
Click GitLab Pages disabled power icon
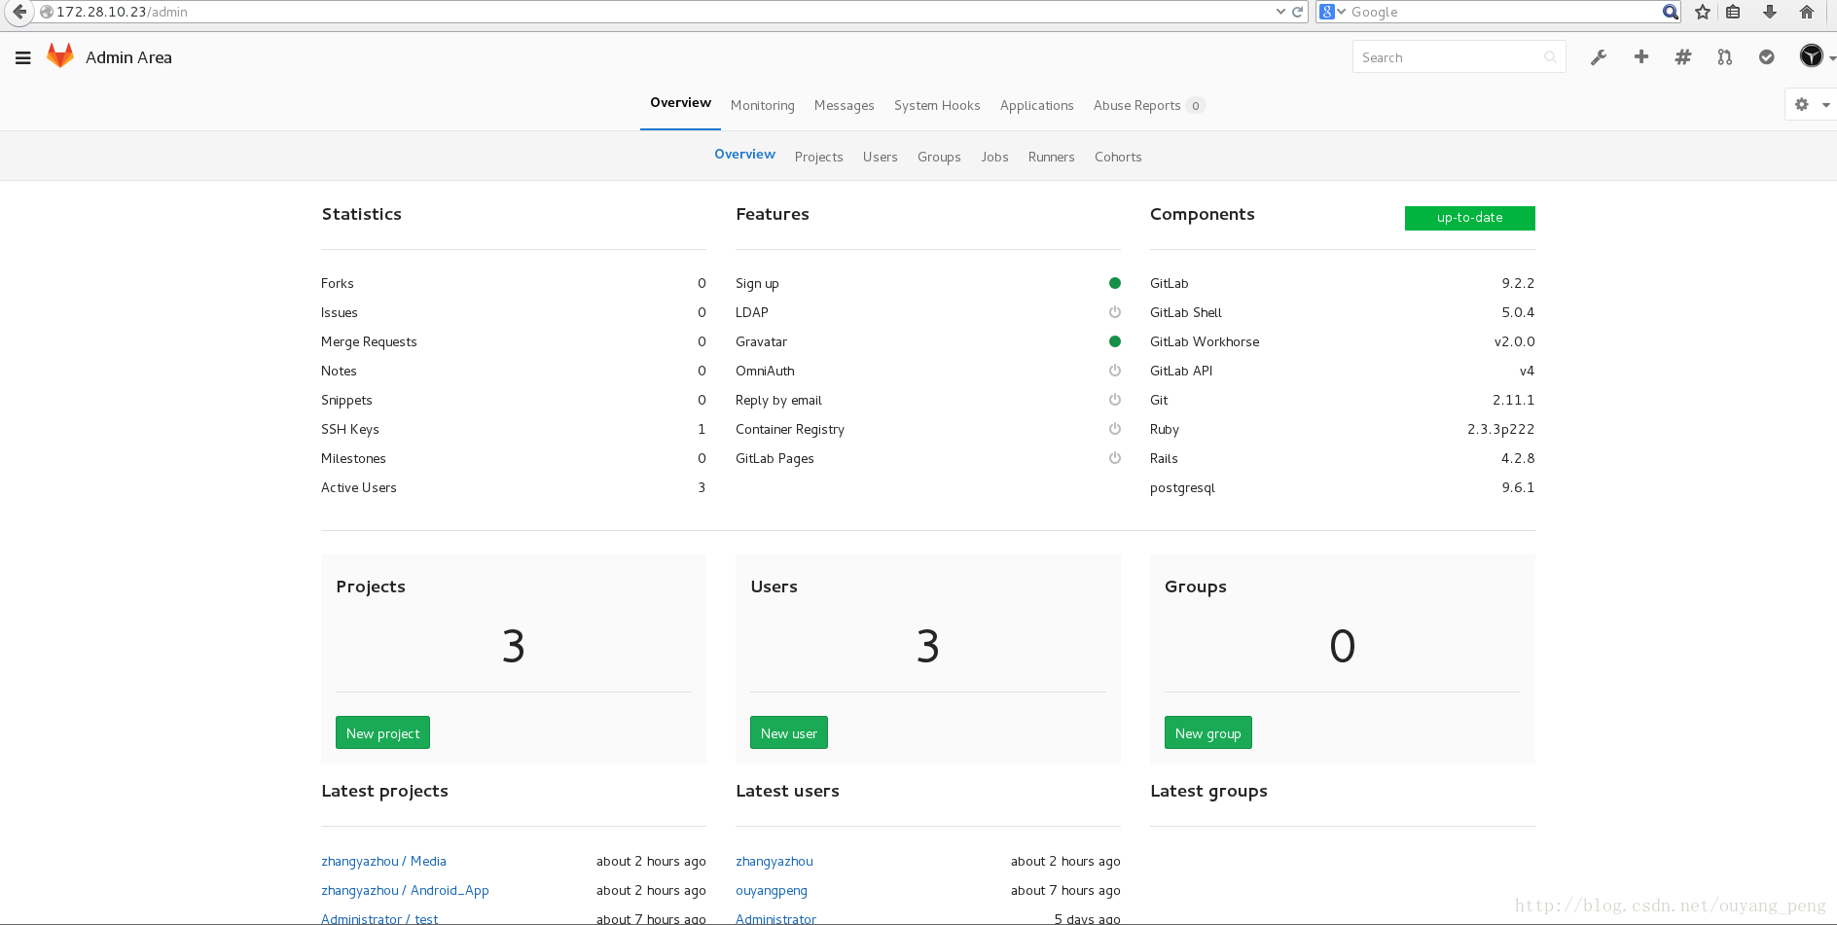[x=1115, y=458]
